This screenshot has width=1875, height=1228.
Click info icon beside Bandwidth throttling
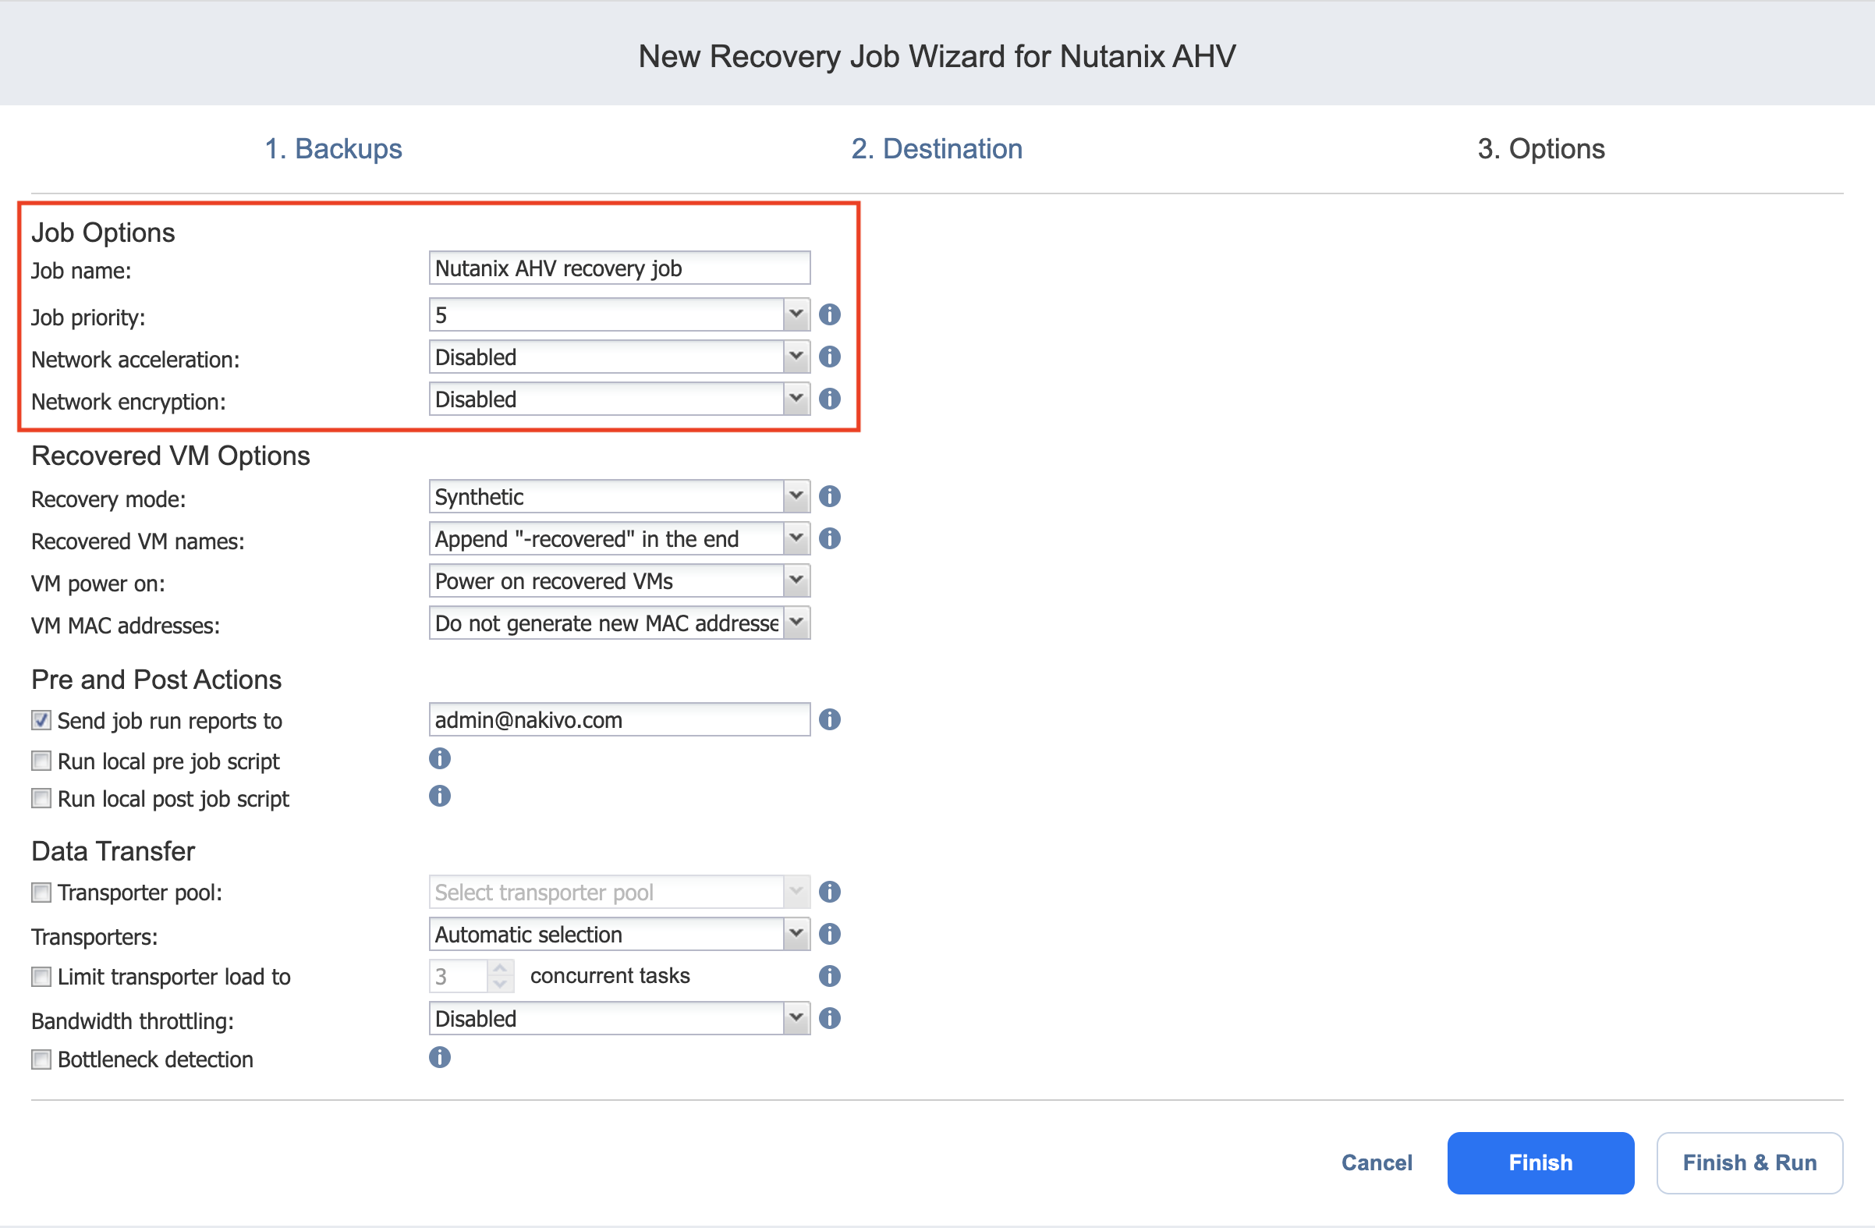click(830, 1018)
